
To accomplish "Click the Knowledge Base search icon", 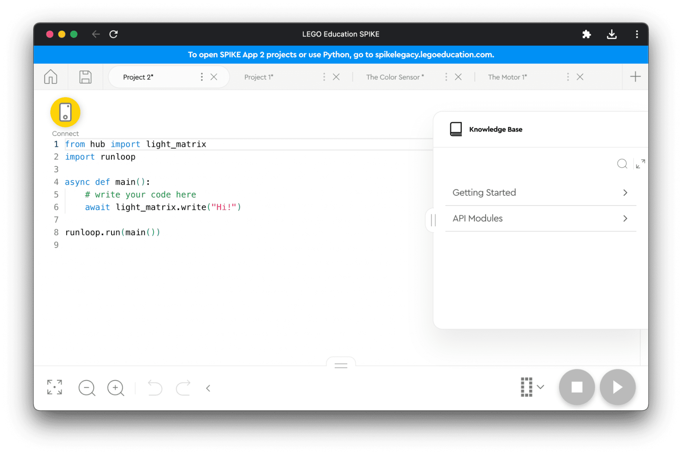I will coord(622,163).
